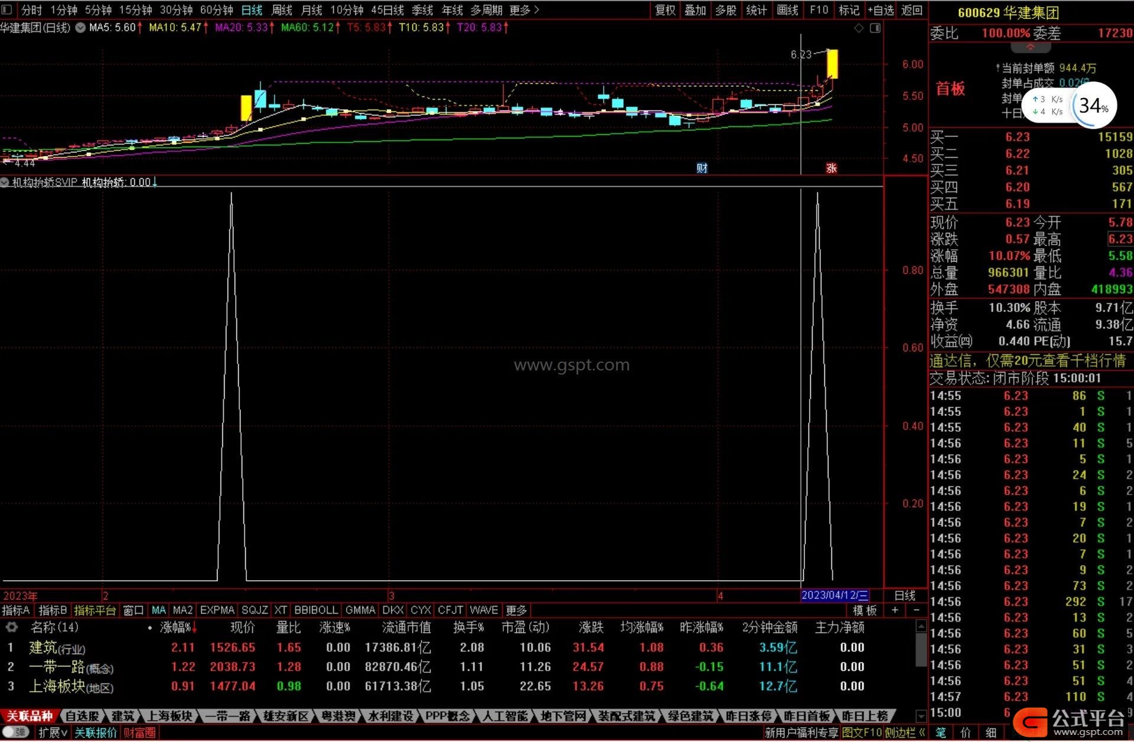Image resolution: width=1134 pixels, height=742 pixels.
Task: Switch to 30分钟 chart period
Action: pos(176,10)
